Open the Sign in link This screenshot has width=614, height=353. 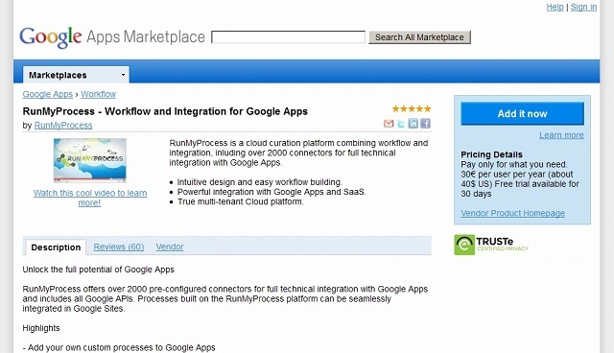click(583, 7)
